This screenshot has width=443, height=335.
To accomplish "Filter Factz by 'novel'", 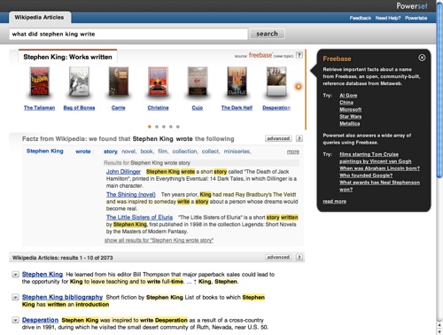I will tap(128, 152).
